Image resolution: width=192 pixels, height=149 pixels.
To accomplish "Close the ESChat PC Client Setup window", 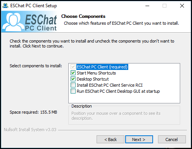I will pos(182,6).
